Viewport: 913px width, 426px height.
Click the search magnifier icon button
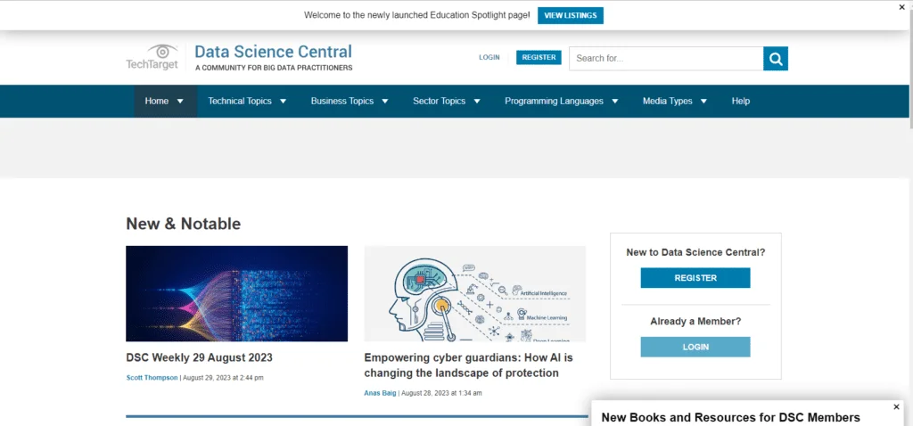point(776,58)
